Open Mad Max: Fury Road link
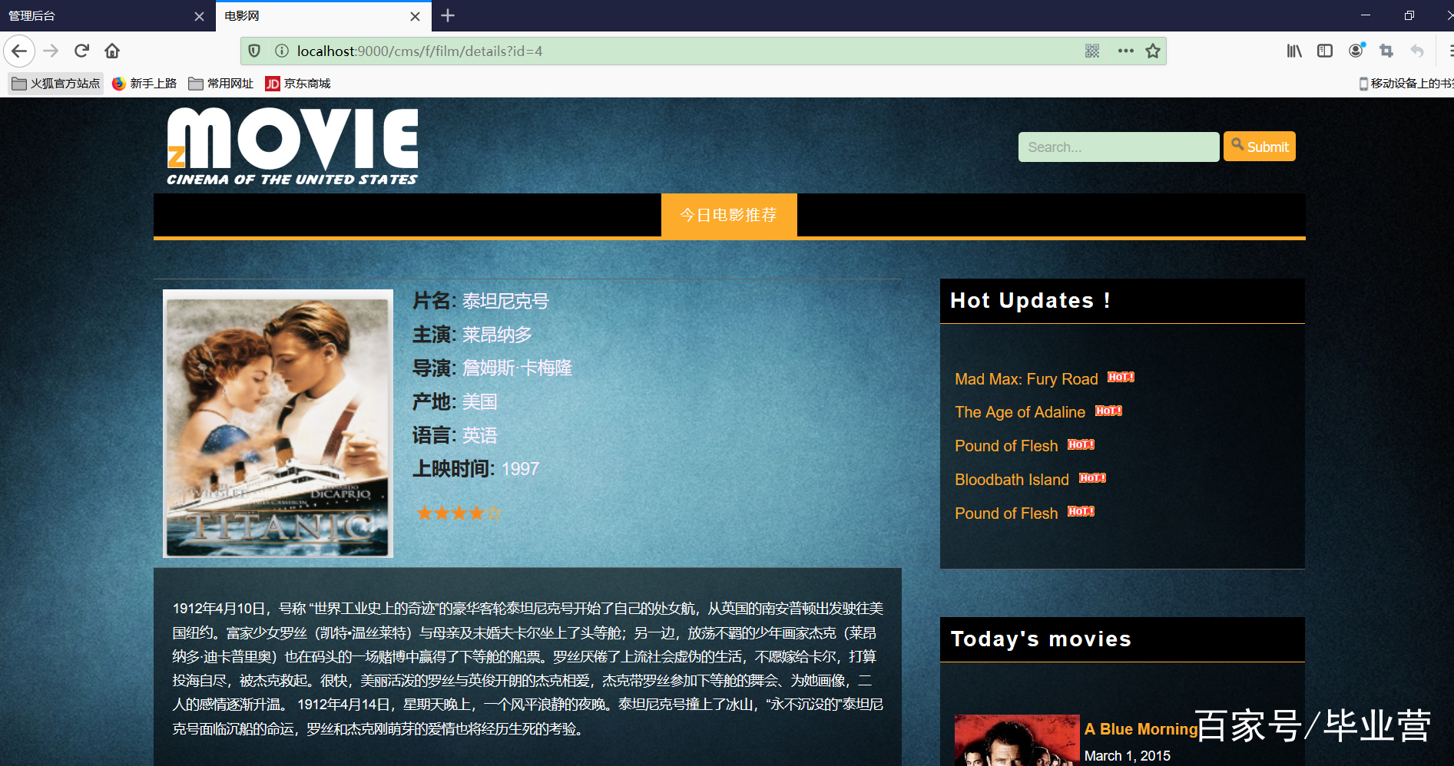 1026,379
